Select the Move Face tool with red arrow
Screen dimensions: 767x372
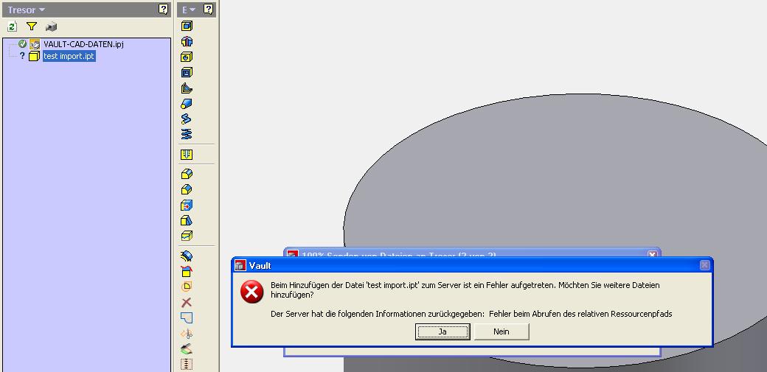(187, 206)
